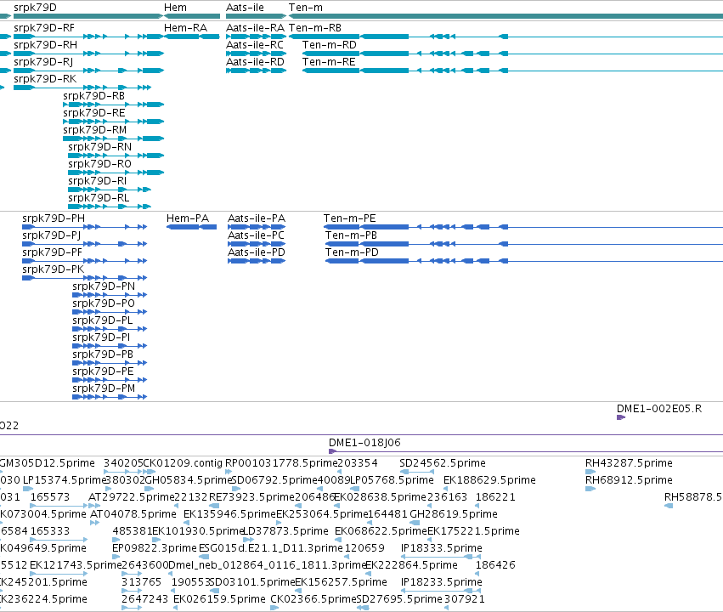Choose EST IP18233.5prime

coord(442,582)
